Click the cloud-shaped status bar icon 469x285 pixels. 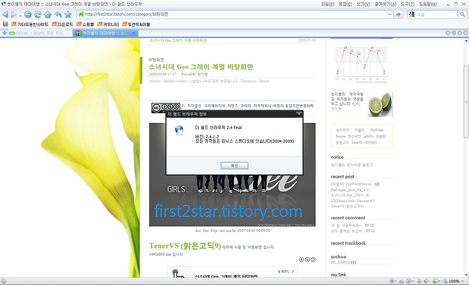coord(401,281)
